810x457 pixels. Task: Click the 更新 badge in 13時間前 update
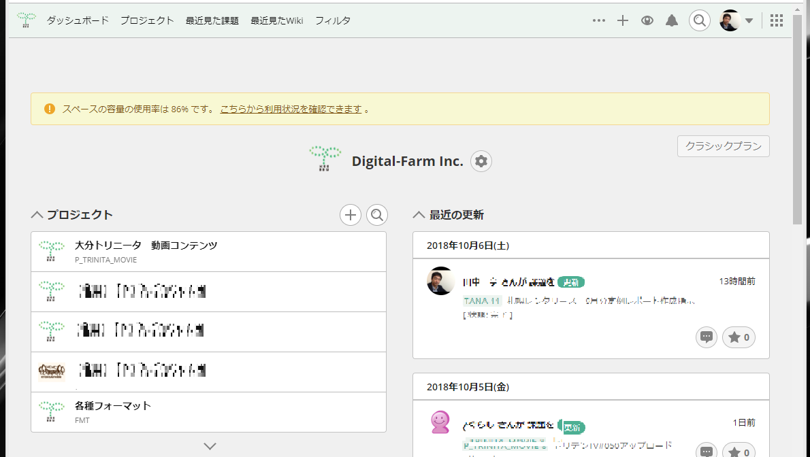571,282
